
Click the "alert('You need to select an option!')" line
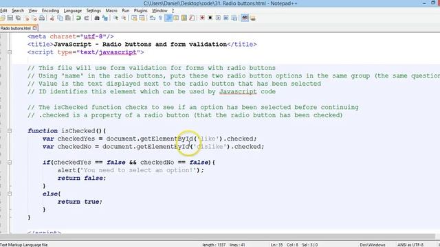pos(131,170)
